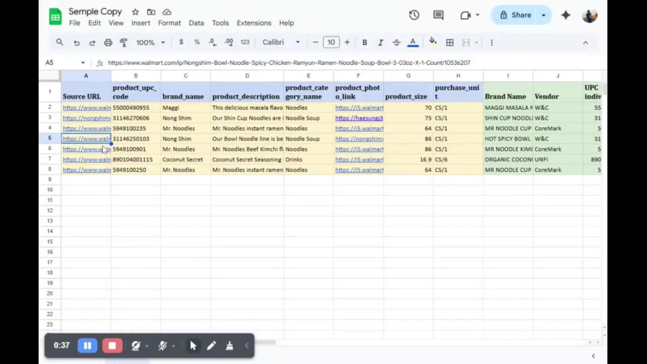The image size is (647, 364).
Task: Click the formula bar with walmart URL
Action: click(289, 63)
